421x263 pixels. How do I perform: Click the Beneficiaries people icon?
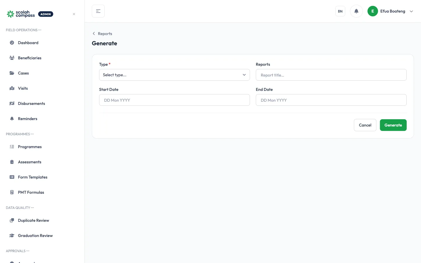[x=12, y=58]
